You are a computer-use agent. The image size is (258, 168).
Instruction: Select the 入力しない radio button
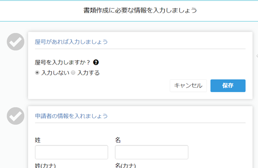[37, 72]
